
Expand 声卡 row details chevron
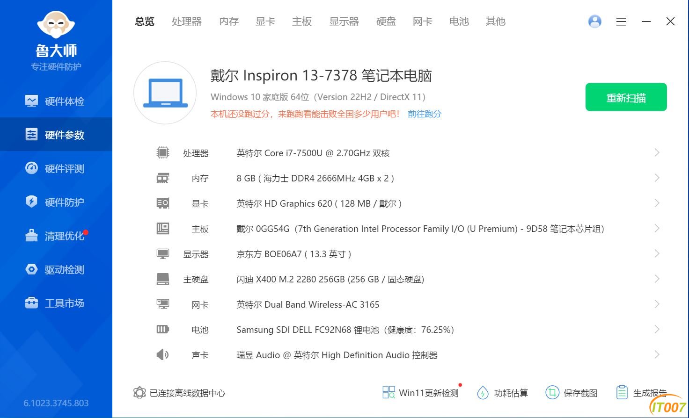657,354
